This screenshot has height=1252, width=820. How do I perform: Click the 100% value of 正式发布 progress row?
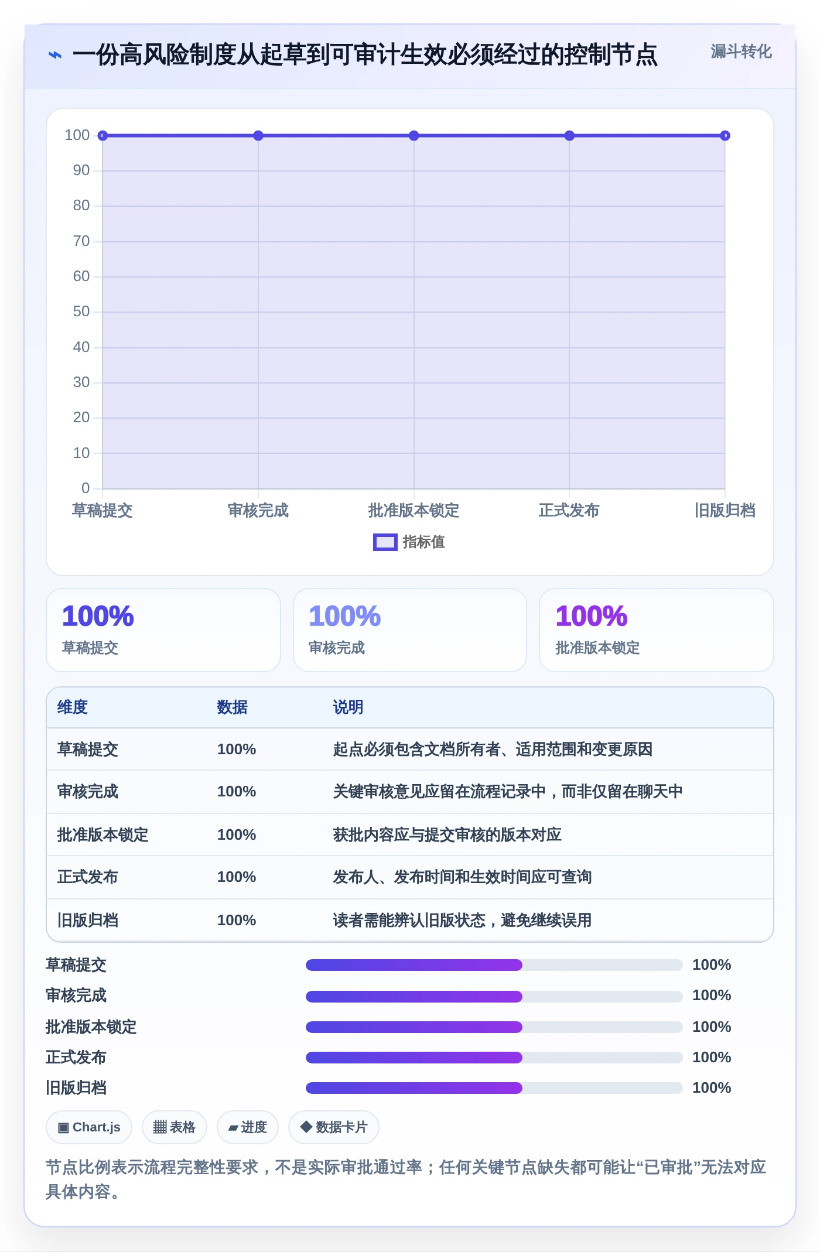pyautogui.click(x=712, y=1058)
